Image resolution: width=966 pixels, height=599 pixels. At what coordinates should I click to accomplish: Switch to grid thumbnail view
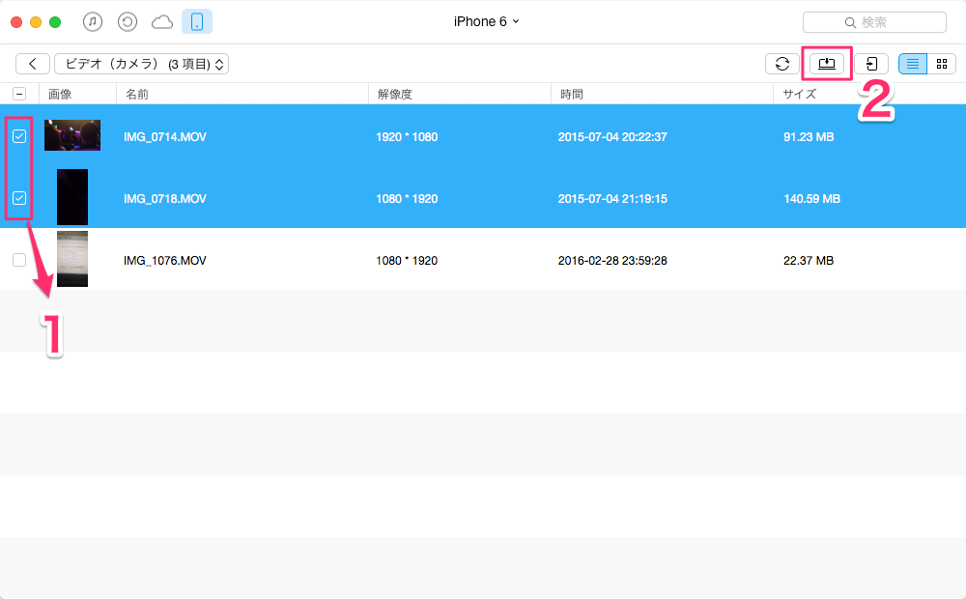(x=941, y=64)
